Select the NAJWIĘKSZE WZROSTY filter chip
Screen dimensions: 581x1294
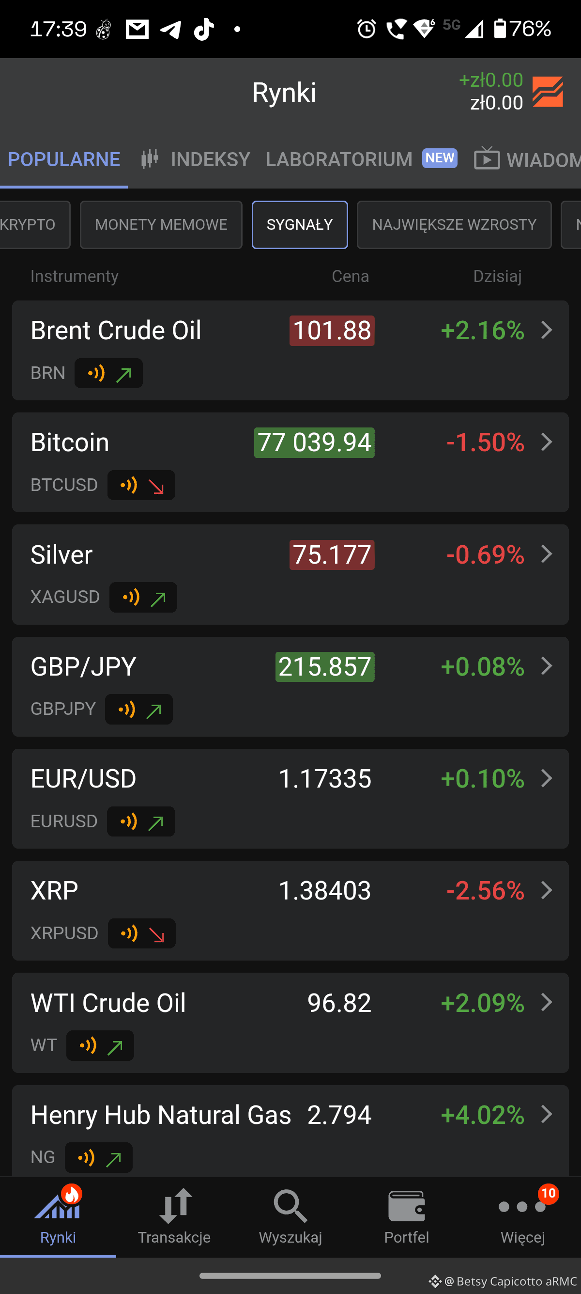[454, 224]
